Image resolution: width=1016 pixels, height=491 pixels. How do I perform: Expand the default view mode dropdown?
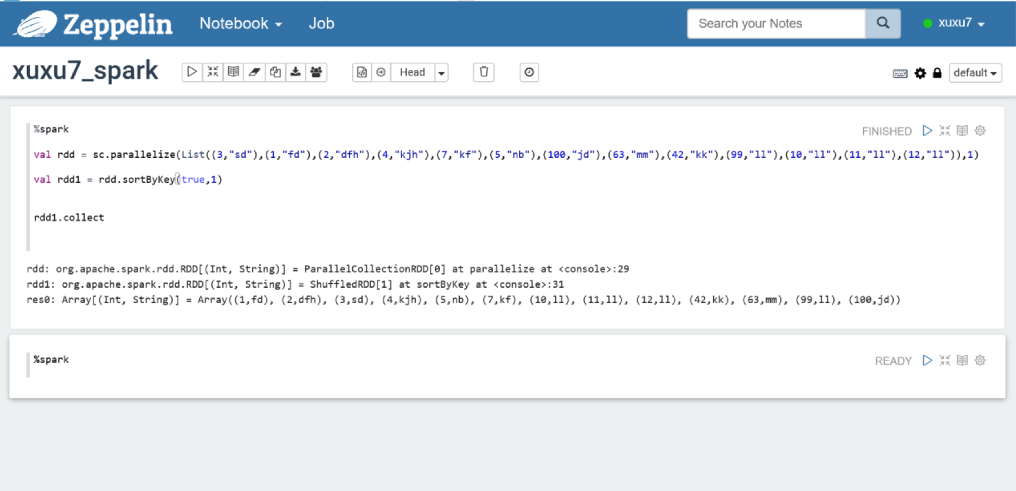point(975,73)
